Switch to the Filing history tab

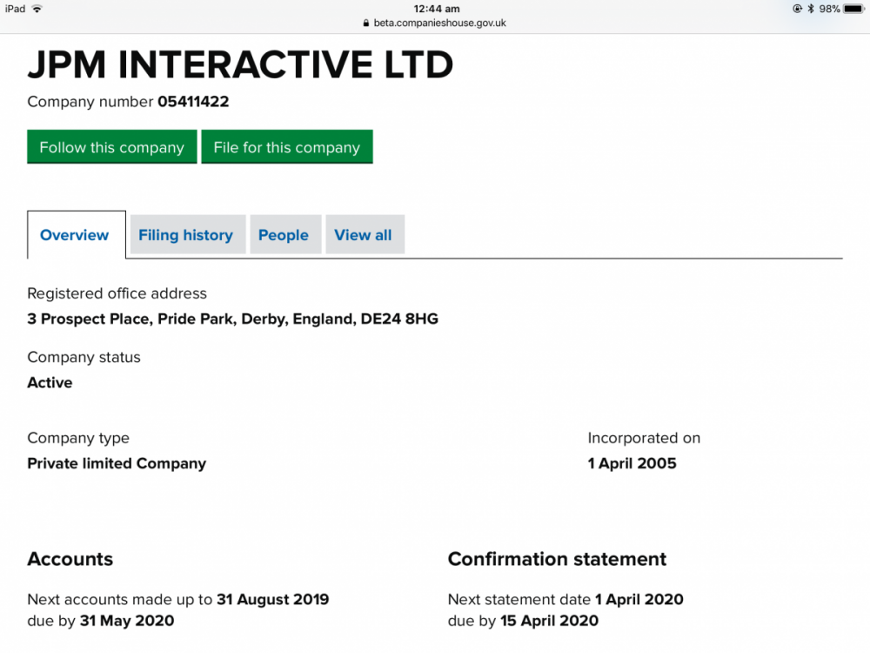[x=186, y=235]
